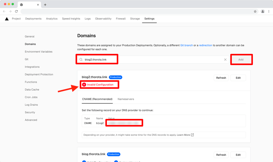
Task: Click the blog.thorota.link domain title
Action: [x=94, y=154]
